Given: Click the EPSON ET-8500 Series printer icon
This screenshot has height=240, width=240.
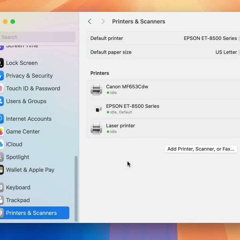Looking at the screenshot, I should click(96, 109).
